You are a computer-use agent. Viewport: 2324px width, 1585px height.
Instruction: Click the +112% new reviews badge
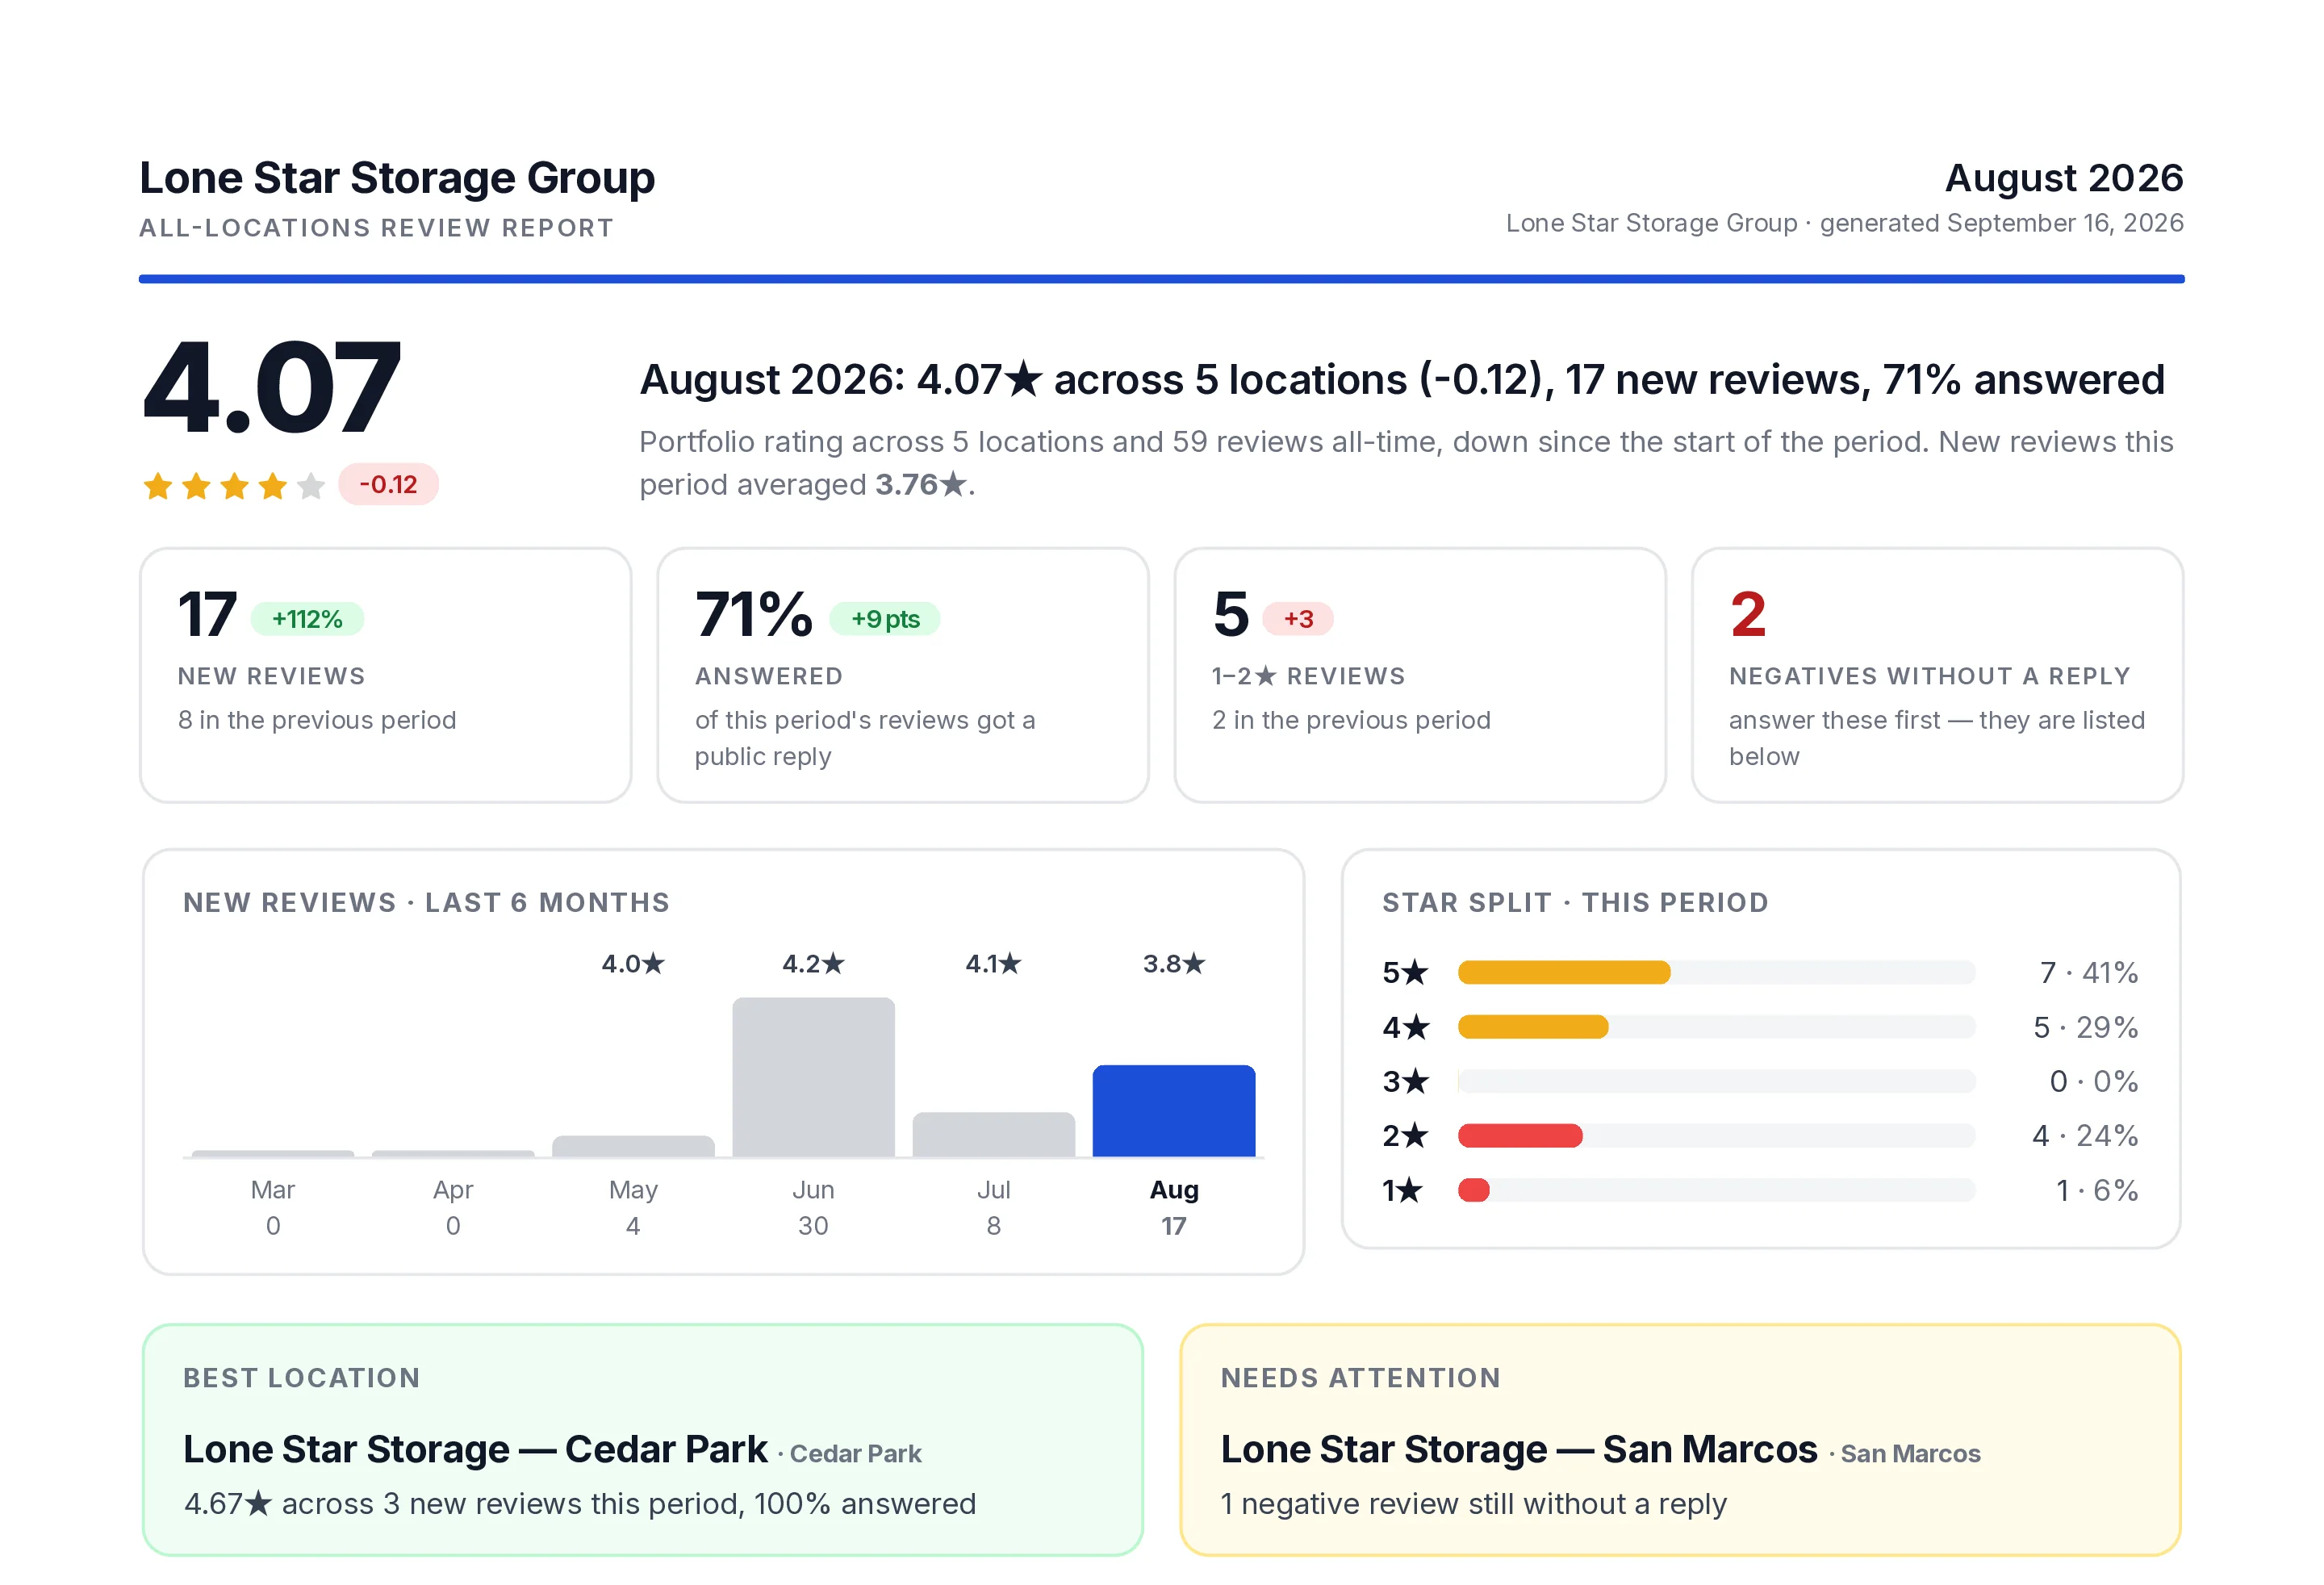tap(307, 619)
